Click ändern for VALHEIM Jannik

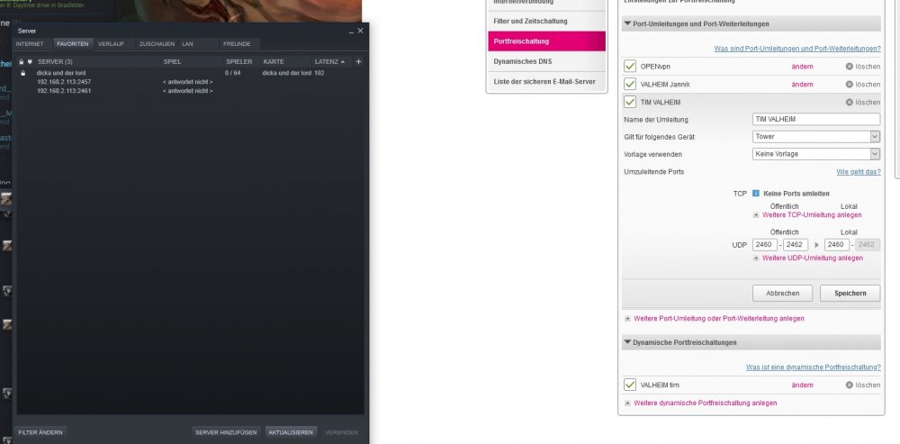tap(803, 85)
